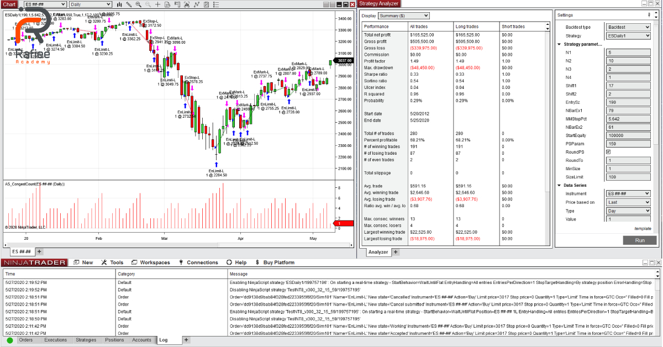Click the StartEquity input field
Viewport: 663px width, 347px height.
(x=628, y=135)
